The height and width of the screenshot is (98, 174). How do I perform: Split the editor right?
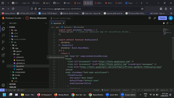pyautogui.click(x=167, y=23)
